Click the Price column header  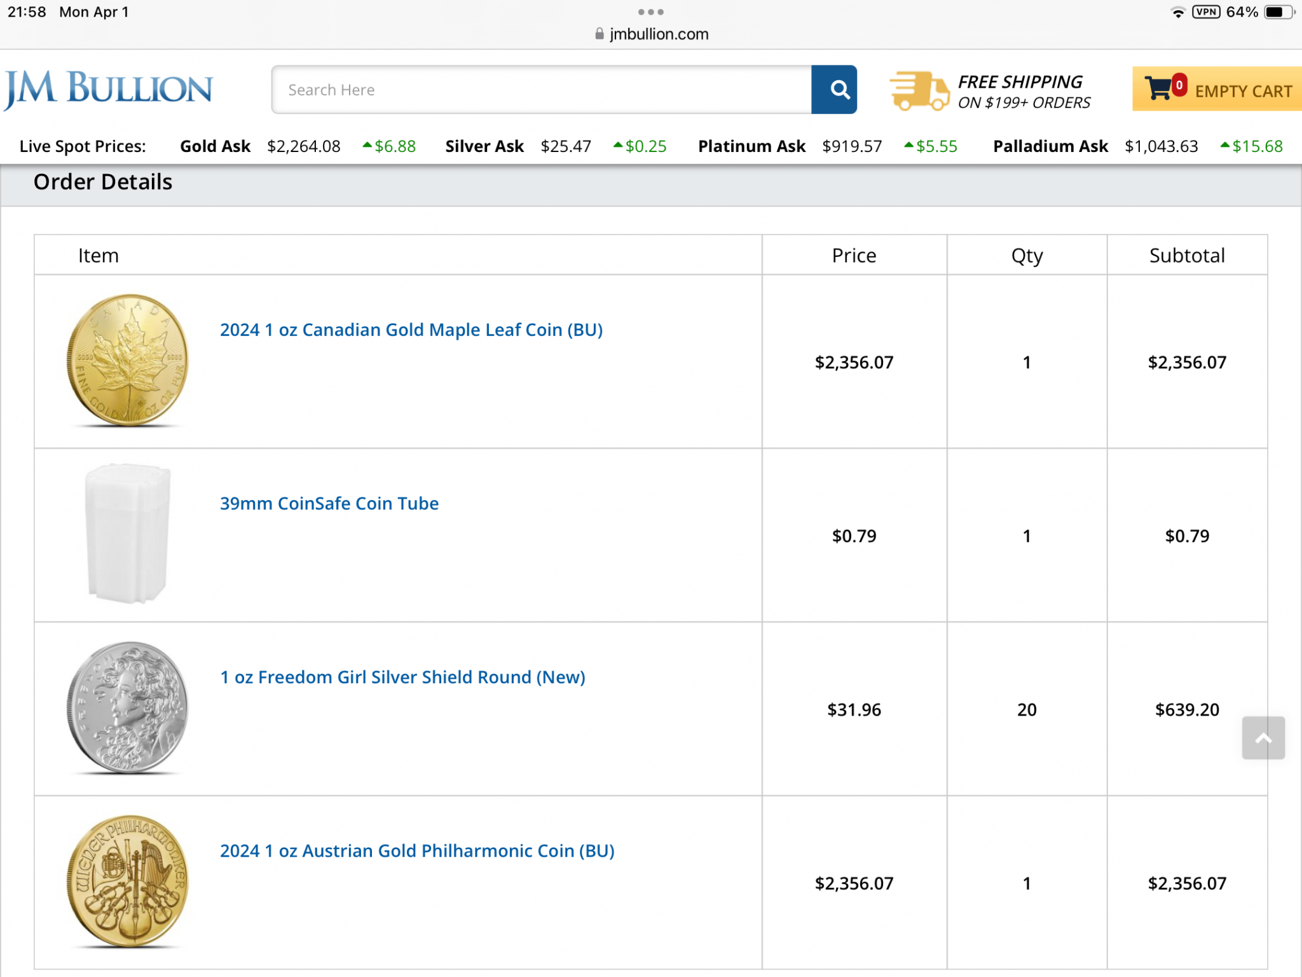point(854,255)
